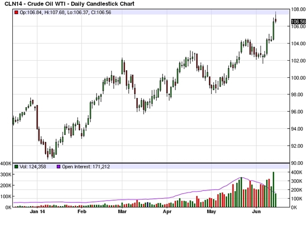
Task: Select the 'Lo:106.37' low value
Action: [x=78, y=12]
